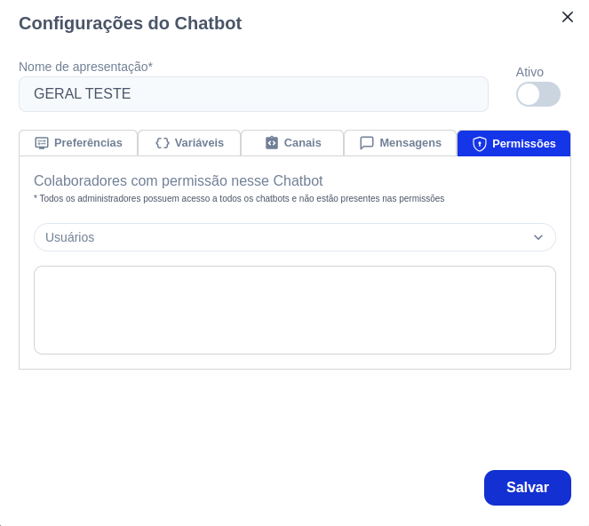Image resolution: width=589 pixels, height=526 pixels.
Task: Toggle the Ativo switch on
Action: 537,94
